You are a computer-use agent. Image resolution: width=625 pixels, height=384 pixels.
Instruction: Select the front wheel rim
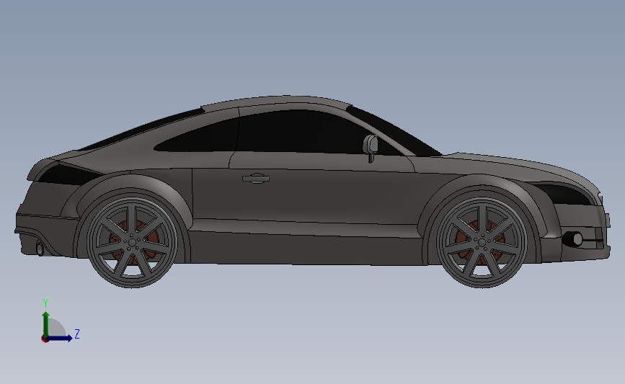[482, 242]
